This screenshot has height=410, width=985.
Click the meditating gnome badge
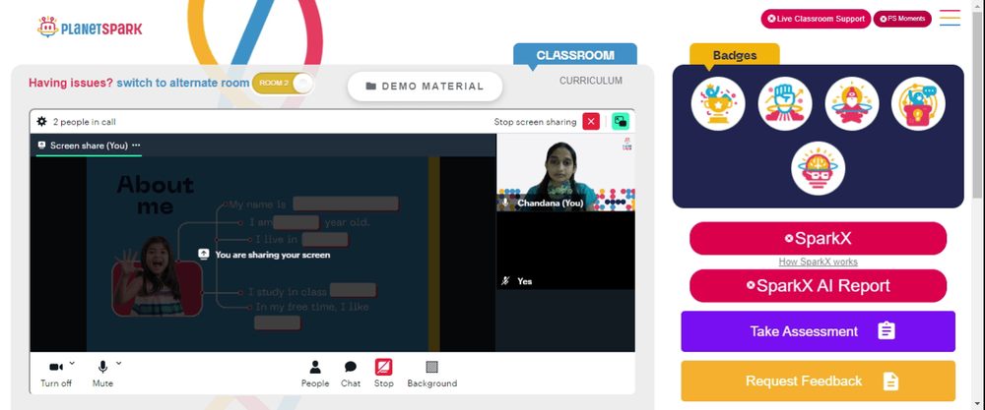[x=851, y=103]
